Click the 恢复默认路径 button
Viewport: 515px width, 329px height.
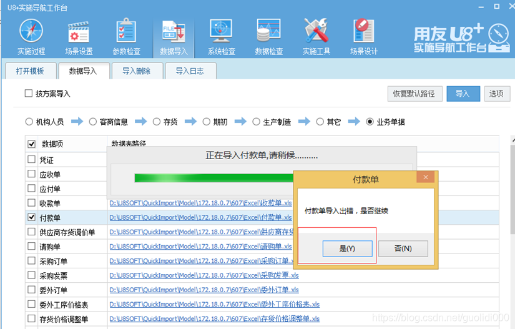pyautogui.click(x=414, y=94)
